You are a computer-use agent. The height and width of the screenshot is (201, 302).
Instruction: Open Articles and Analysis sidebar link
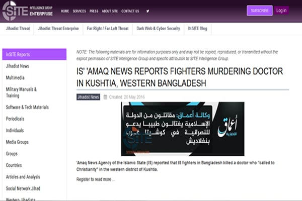[x=23, y=177]
